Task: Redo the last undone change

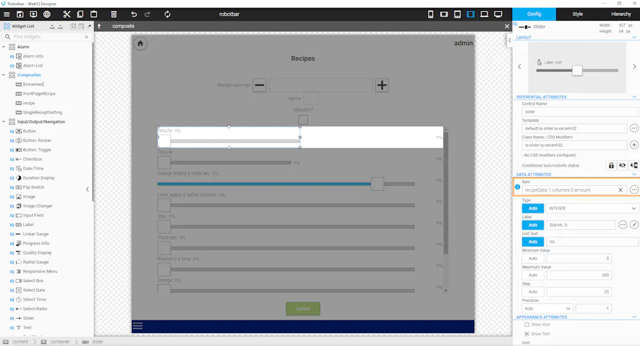Action: (x=147, y=14)
